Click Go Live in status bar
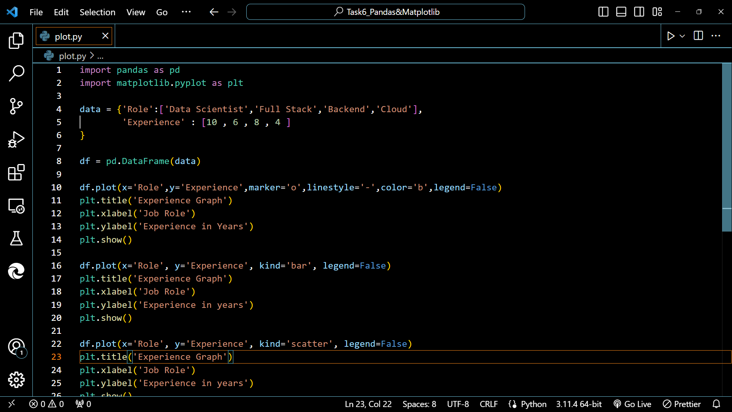Viewport: 732px width, 412px height. pos(632,404)
